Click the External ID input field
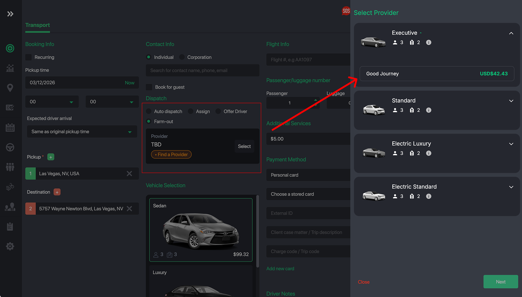522x297 pixels. (308, 213)
